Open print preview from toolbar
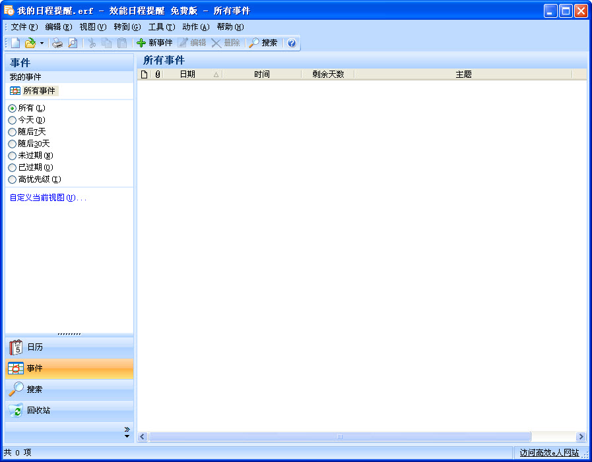Screen dimensions: 592x462 coord(73,43)
